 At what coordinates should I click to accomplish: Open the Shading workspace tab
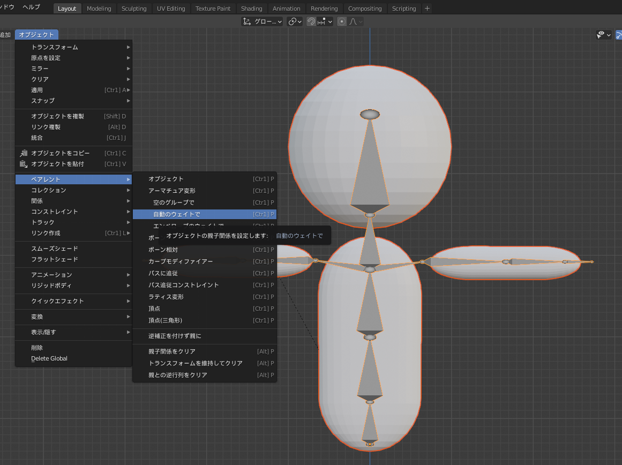[251, 9]
